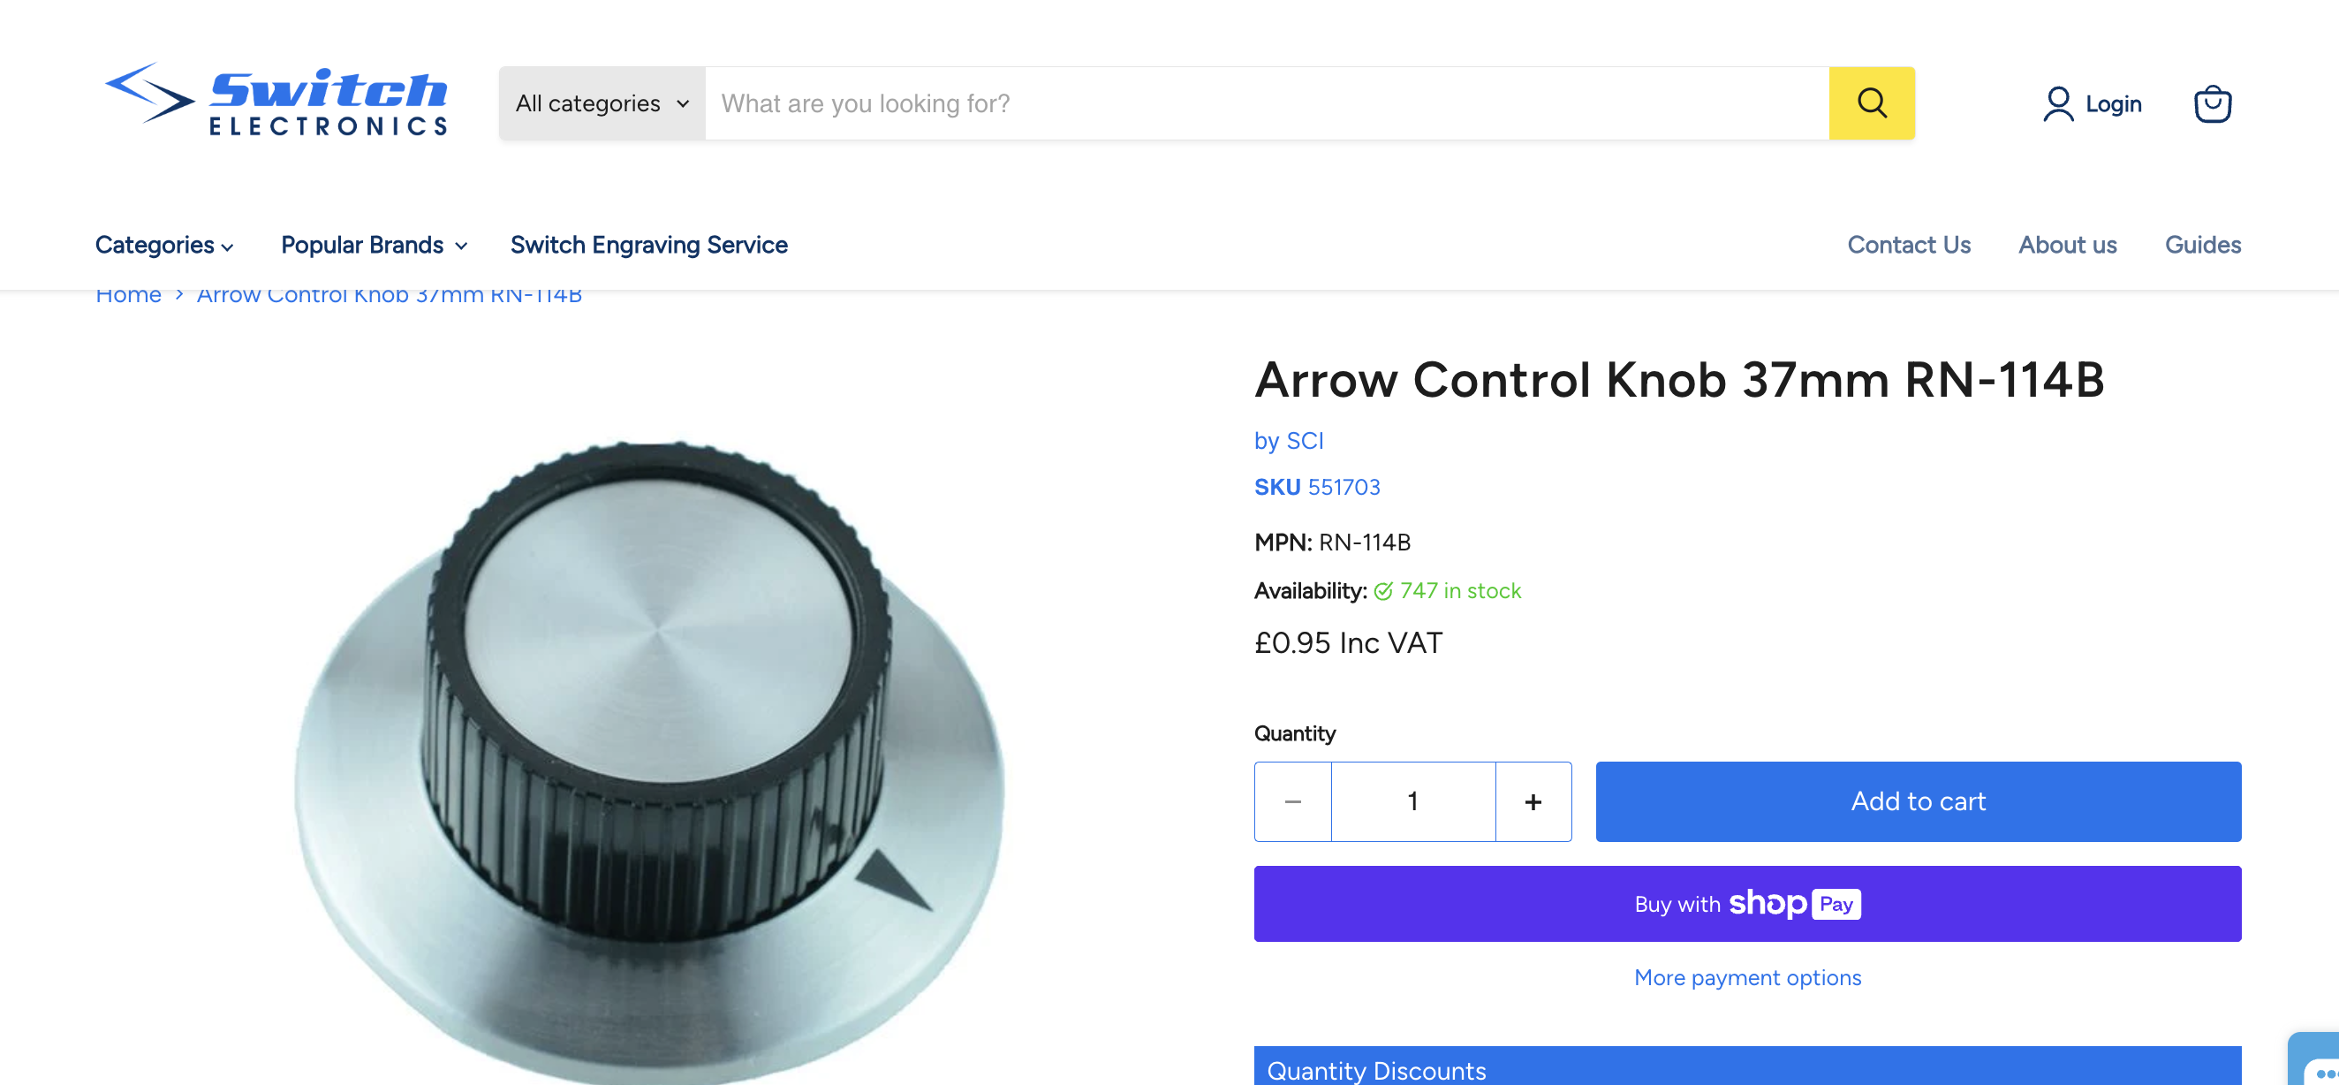Buy with Shop Pay
Image resolution: width=2339 pixels, height=1085 pixels.
click(1746, 903)
